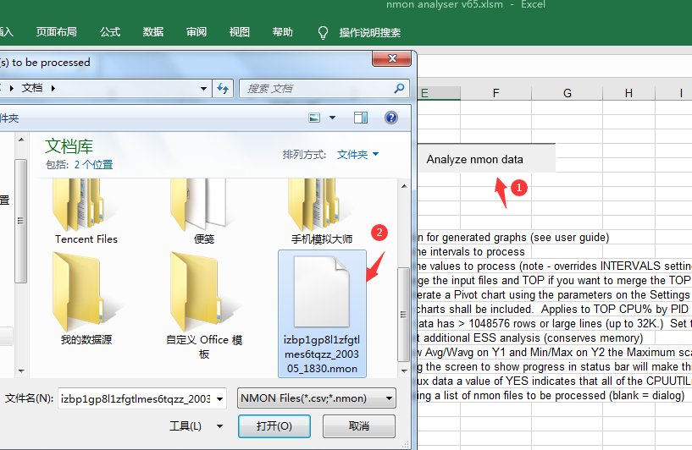Image resolution: width=692 pixels, height=450 pixels.
Task: Close the file selection dialog
Action: (392, 58)
